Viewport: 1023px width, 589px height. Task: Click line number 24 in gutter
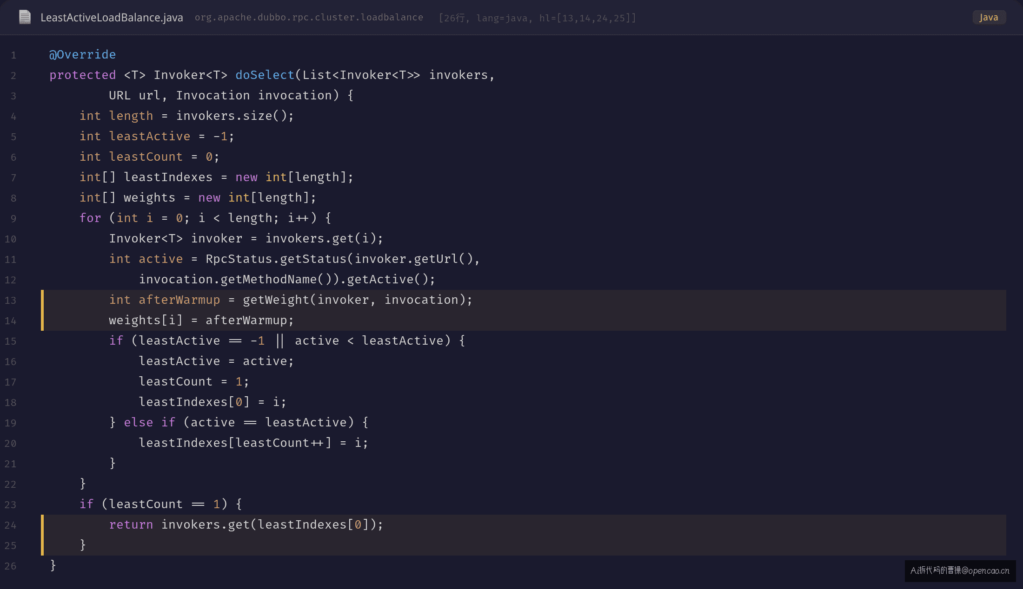(x=10, y=525)
